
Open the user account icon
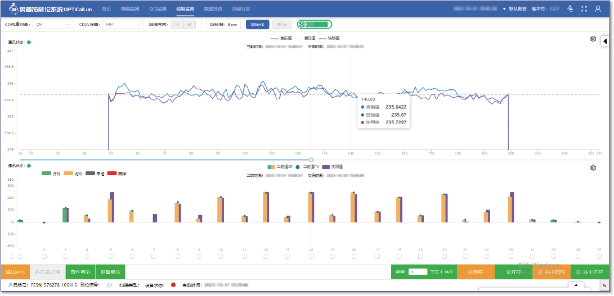(x=598, y=9)
